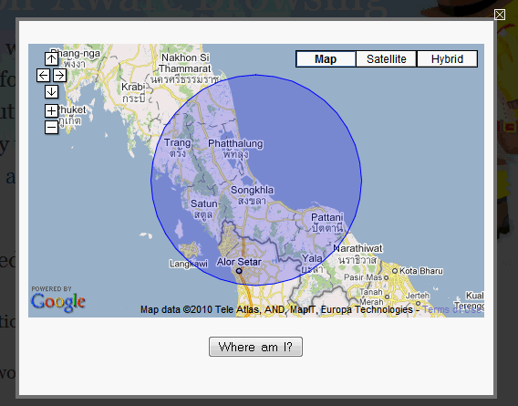Click the Pasir Mas town marker
The height and width of the screenshot is (406, 518).
386,277
